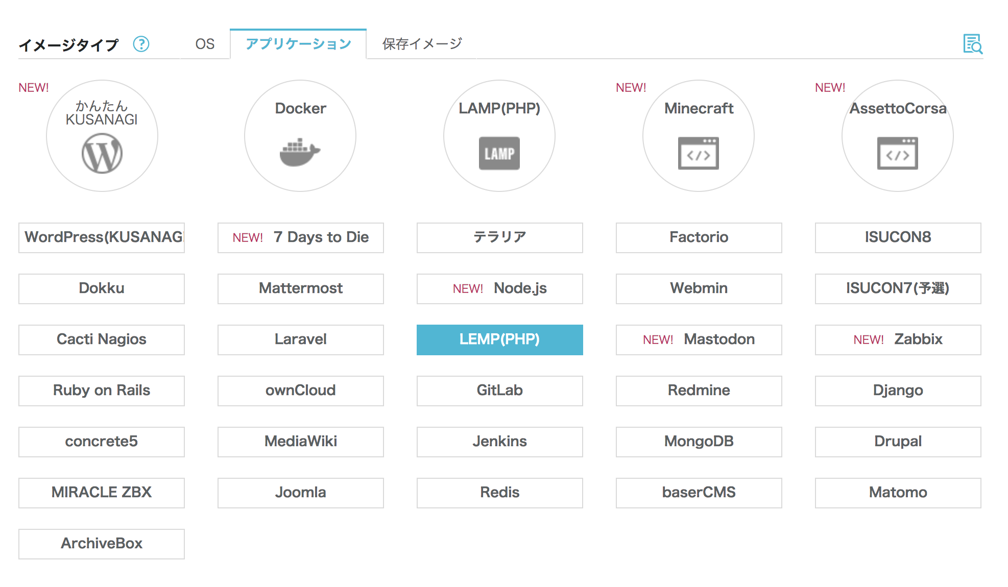1008x587 pixels.
Task: Choose the LAMP(PHP) application icon
Action: coord(499,136)
